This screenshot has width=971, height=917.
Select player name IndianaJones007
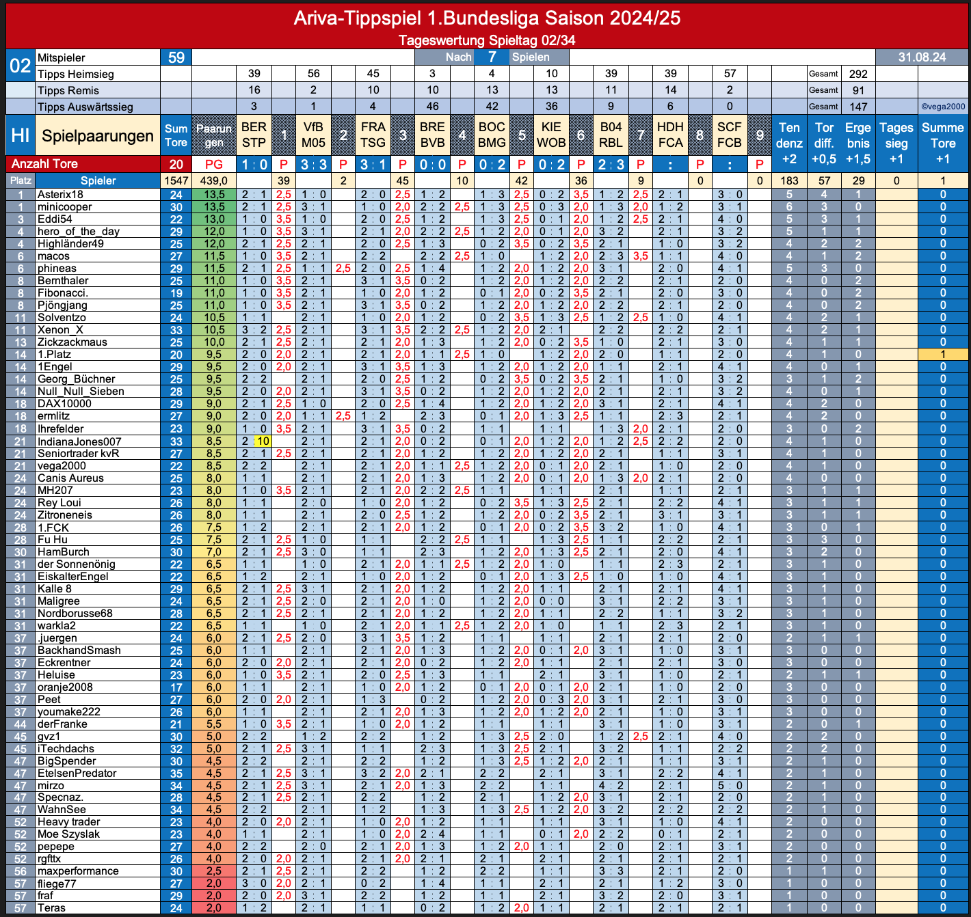(x=79, y=442)
